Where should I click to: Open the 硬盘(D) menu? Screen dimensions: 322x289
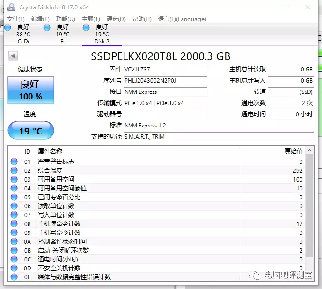[116, 19]
